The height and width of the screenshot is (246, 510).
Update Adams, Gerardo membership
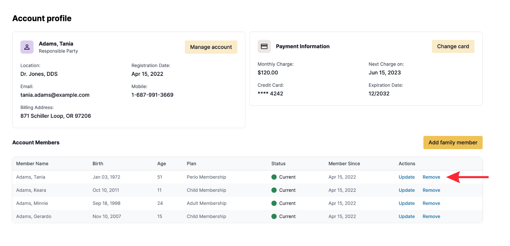click(407, 217)
